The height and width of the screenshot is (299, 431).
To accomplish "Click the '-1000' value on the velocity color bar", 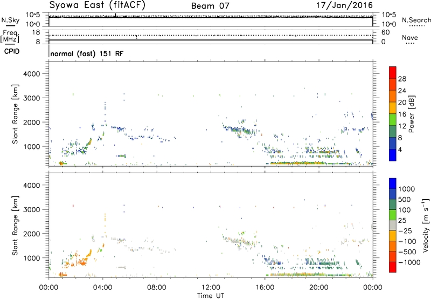I will click(x=409, y=262).
